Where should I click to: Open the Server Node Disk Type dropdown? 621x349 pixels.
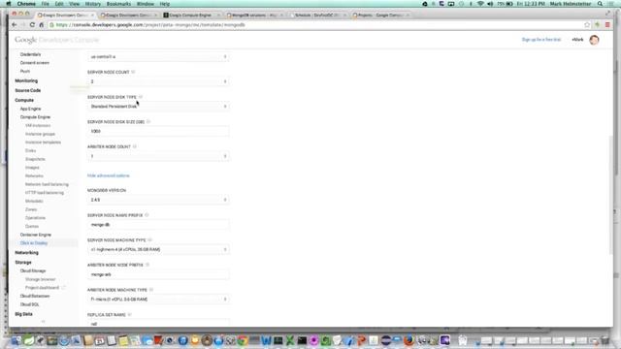[x=158, y=107]
